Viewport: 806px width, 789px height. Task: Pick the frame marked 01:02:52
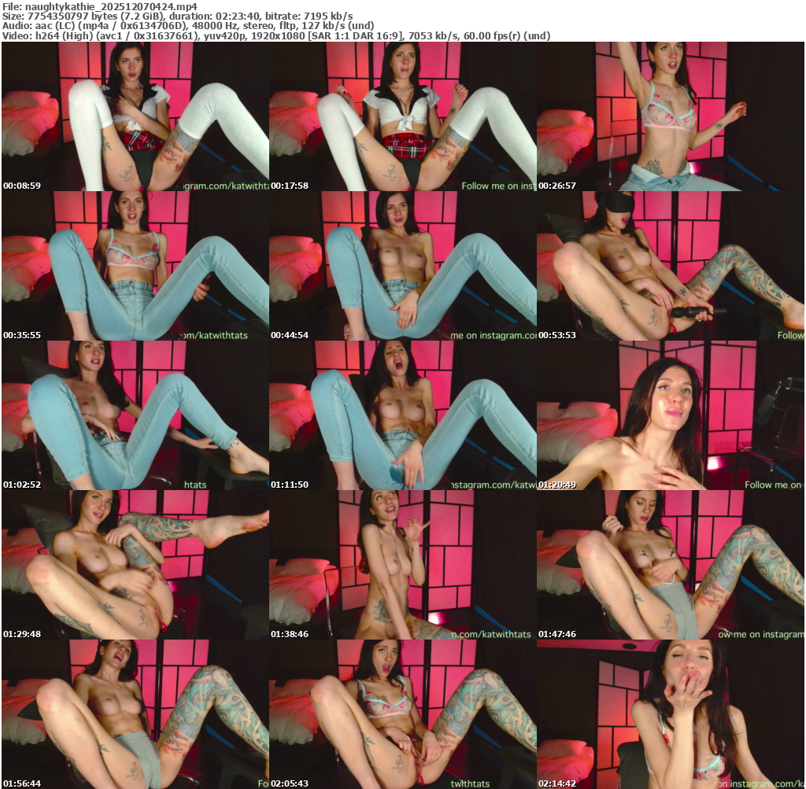(x=135, y=415)
